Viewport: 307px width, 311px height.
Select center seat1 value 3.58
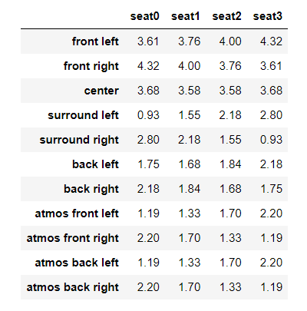[190, 91]
